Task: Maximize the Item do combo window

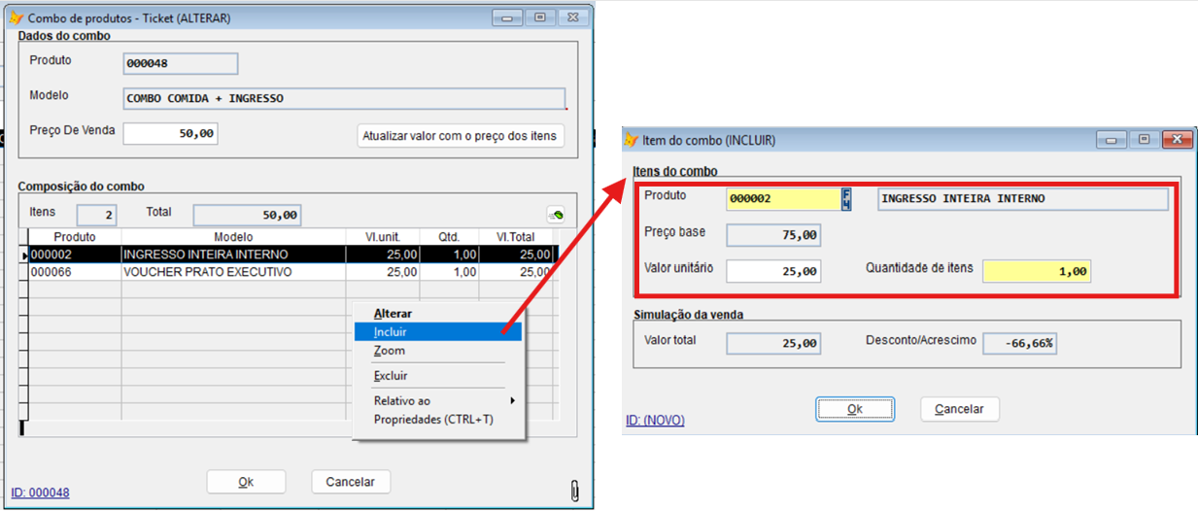Action: [x=1144, y=140]
